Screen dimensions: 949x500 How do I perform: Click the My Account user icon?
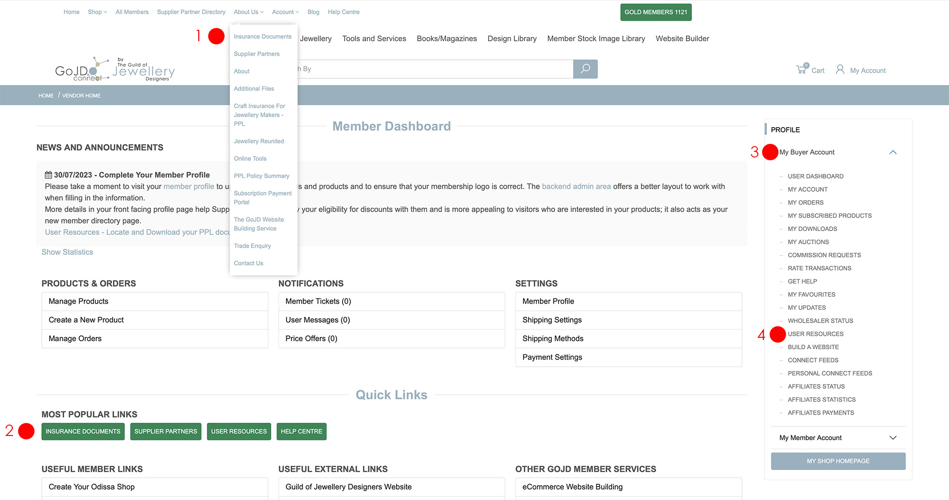(x=840, y=70)
